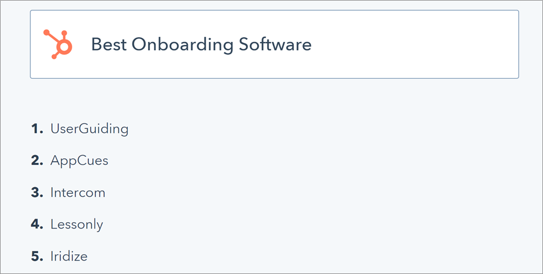Open the Lessonly list entry

click(77, 224)
